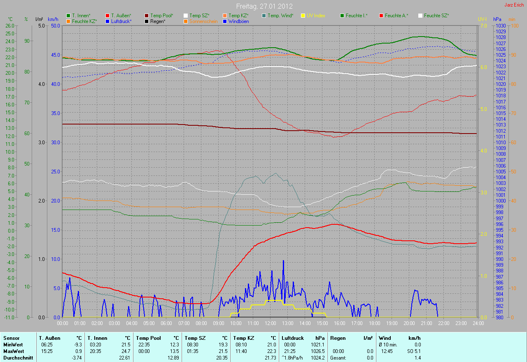Click the T. Innen average value 22.61

pos(124,358)
